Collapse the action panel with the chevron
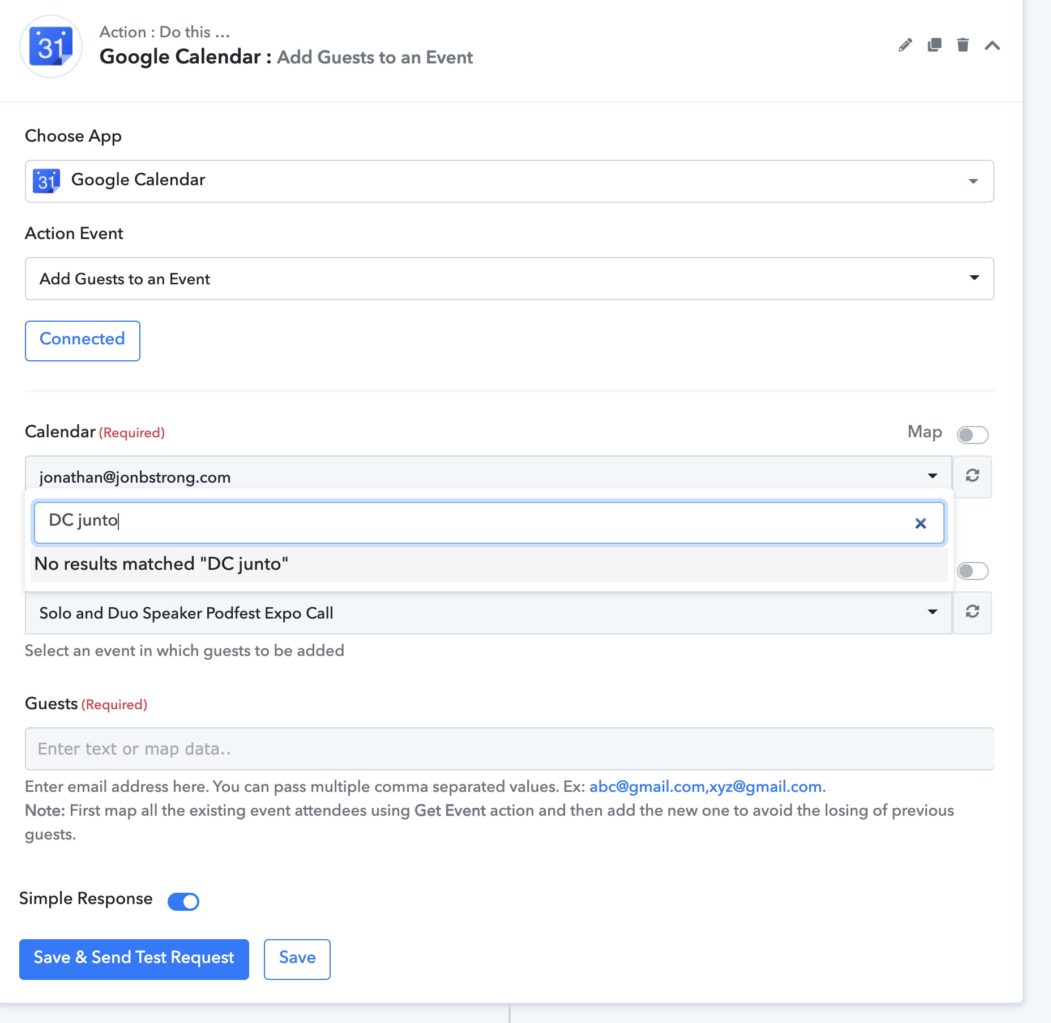The height and width of the screenshot is (1023, 1051). [992, 45]
